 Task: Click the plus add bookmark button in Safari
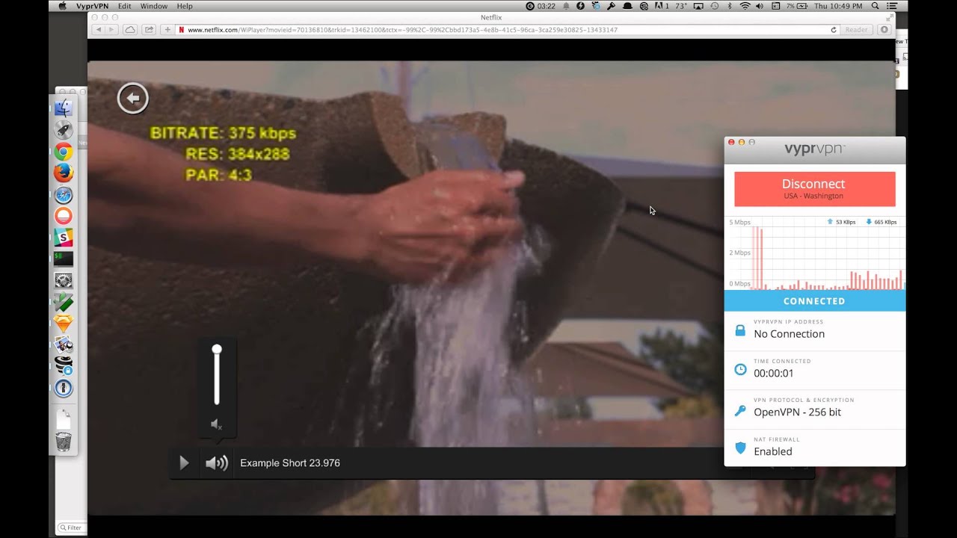[167, 30]
